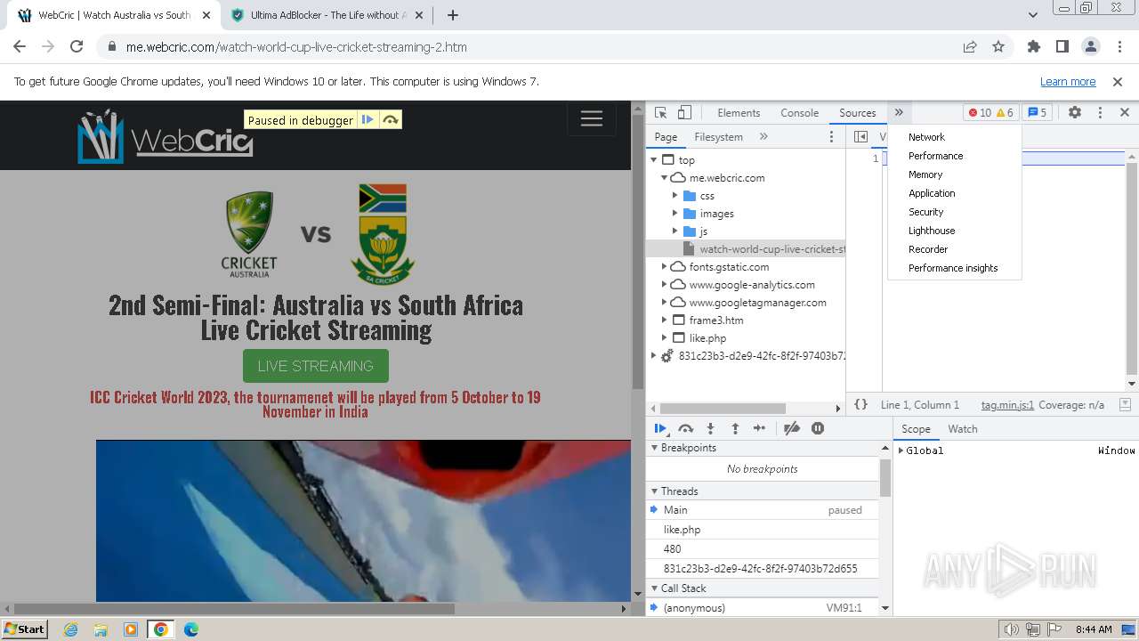
Task: Open the website hamburger menu
Action: [592, 118]
